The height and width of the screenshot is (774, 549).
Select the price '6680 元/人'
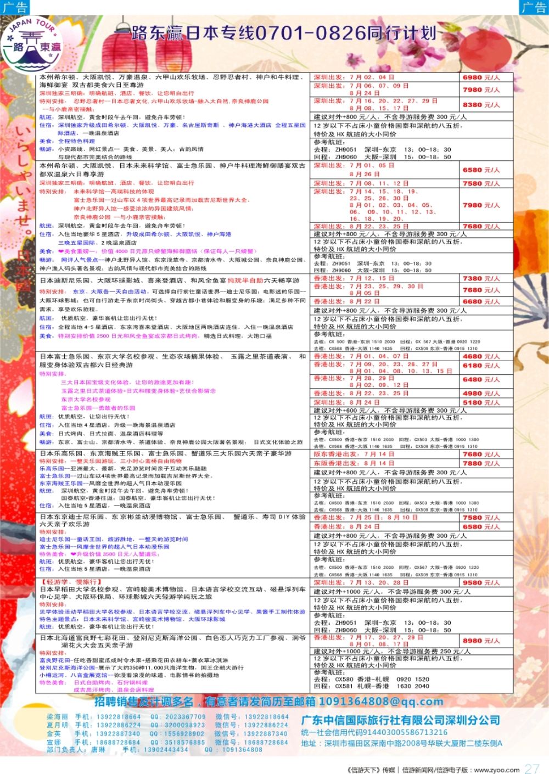tap(481, 302)
